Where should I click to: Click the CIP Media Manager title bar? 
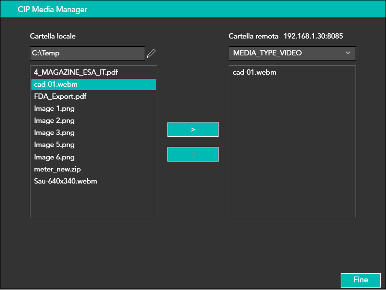pyautogui.click(x=193, y=10)
